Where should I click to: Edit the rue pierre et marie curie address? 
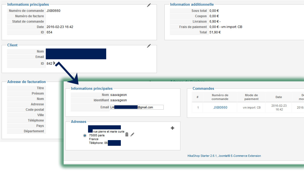[132, 134]
